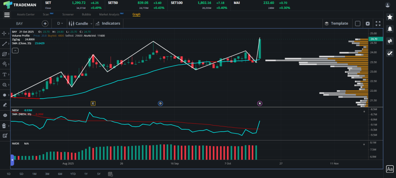Image resolution: width=396 pixels, height=178 pixels.
Task: Toggle the Aa text size button
Action: click(x=390, y=169)
